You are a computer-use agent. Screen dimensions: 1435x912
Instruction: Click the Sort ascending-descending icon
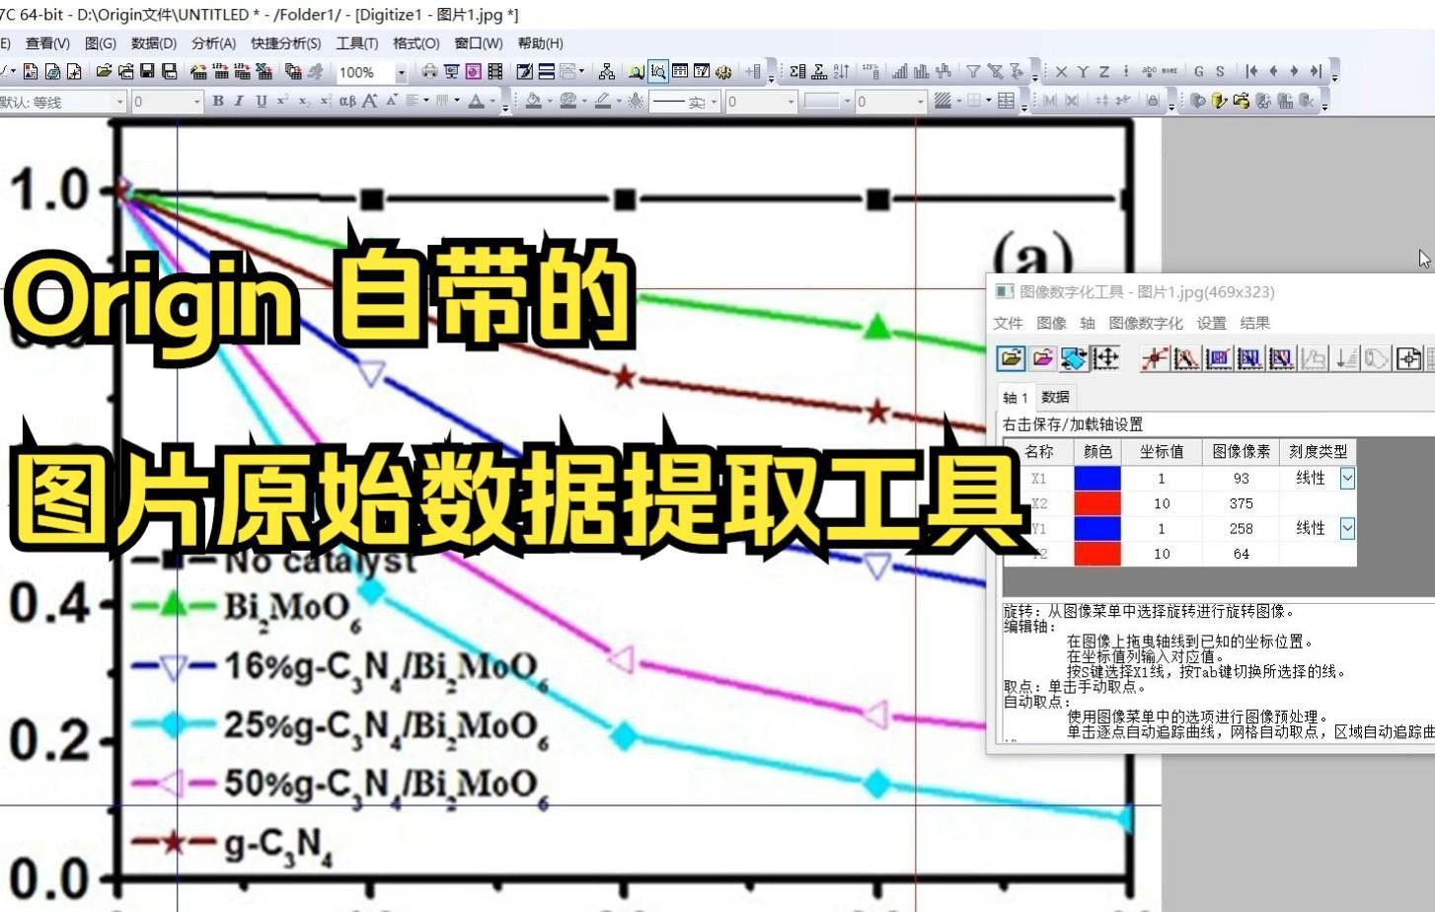coord(841,71)
